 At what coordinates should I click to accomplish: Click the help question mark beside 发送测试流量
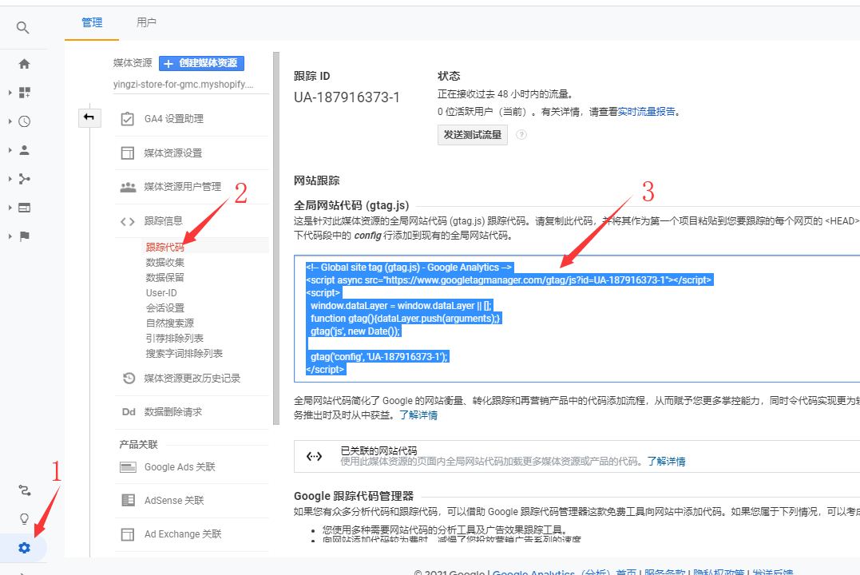click(521, 134)
